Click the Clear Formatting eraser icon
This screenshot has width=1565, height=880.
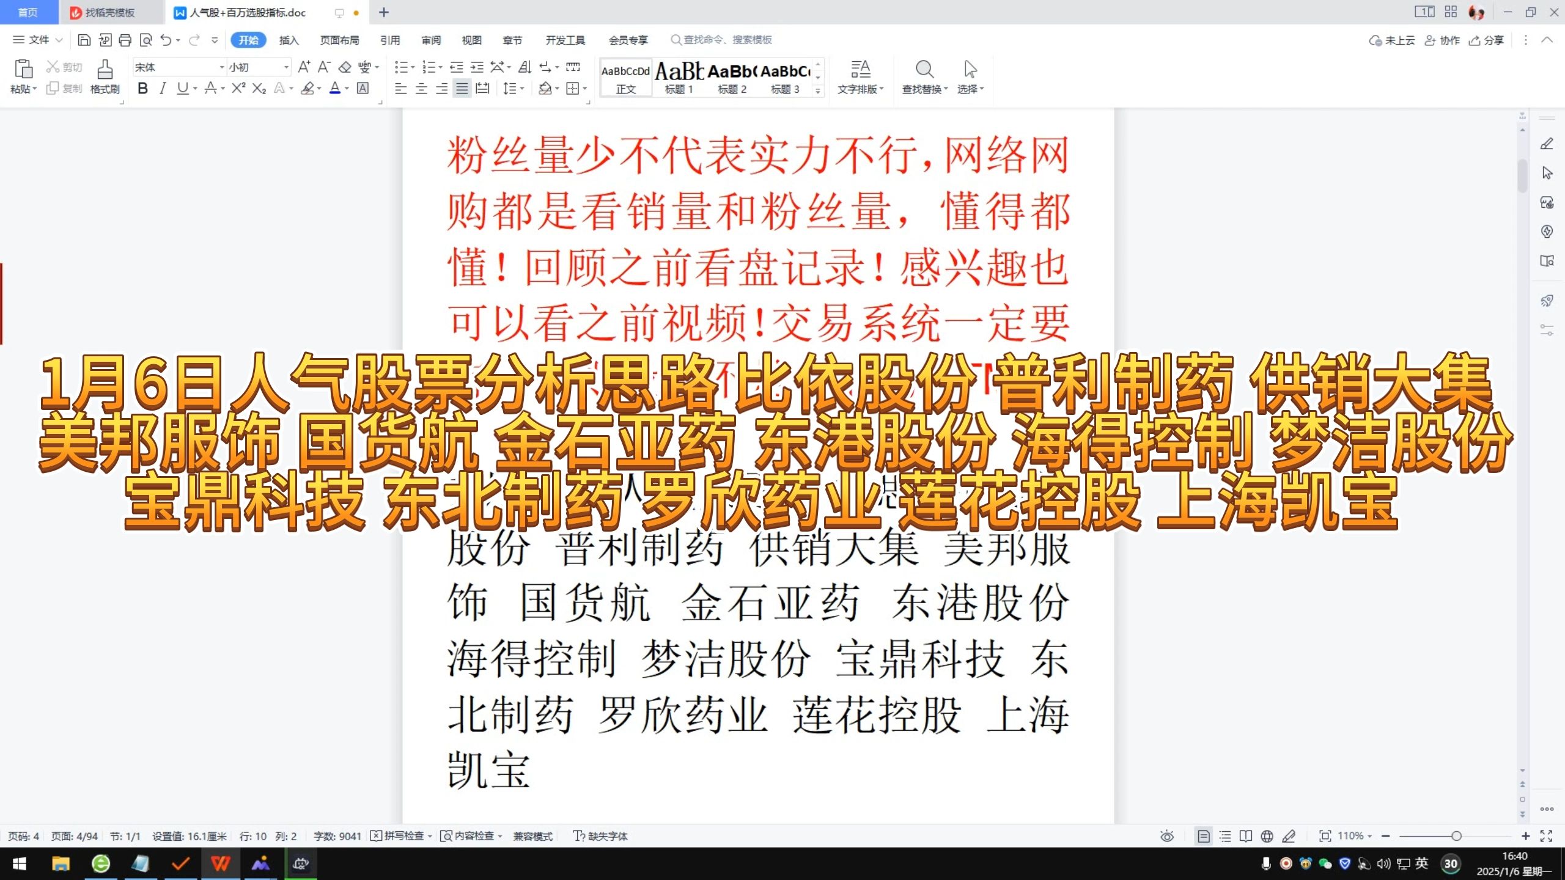(x=345, y=67)
